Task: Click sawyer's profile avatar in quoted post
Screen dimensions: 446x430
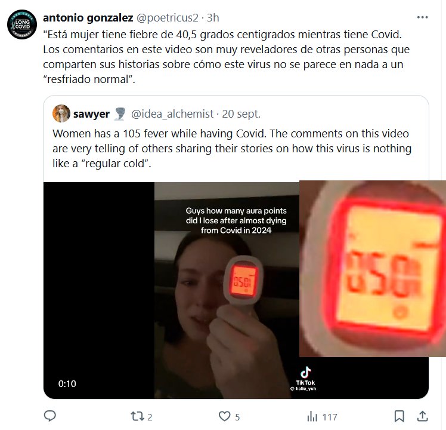Action: pyautogui.click(x=61, y=113)
